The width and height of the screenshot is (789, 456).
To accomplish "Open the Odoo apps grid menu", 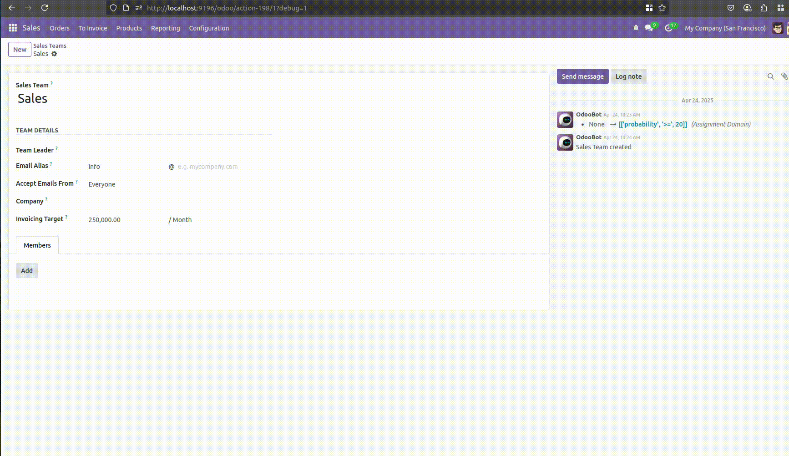I will point(13,28).
